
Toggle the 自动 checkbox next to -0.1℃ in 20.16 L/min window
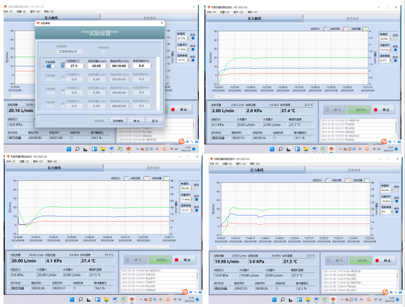[x=193, y=60]
